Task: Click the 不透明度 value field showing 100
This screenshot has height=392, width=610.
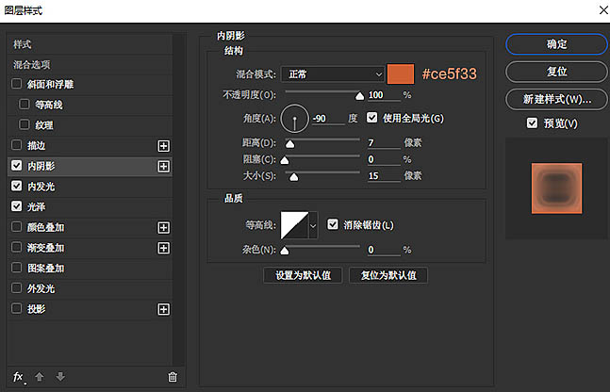Action: pyautogui.click(x=384, y=95)
